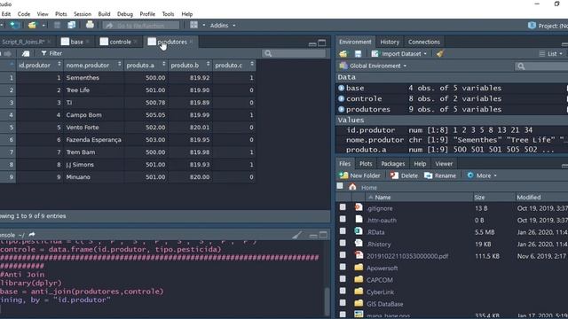Open the Import Dataset dropdown
568x319 pixels.
pos(399,54)
